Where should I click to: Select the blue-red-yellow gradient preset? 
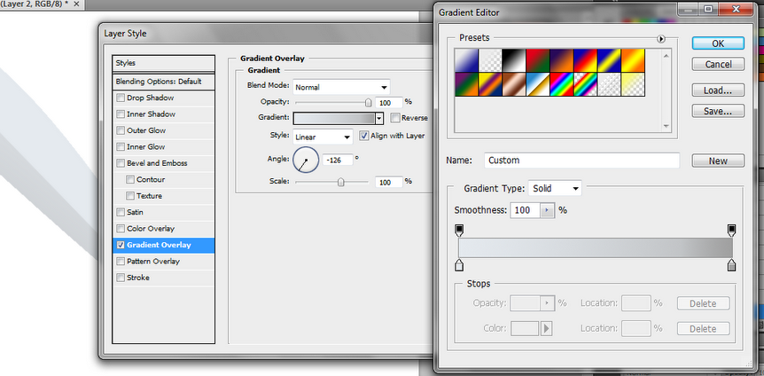(x=586, y=60)
